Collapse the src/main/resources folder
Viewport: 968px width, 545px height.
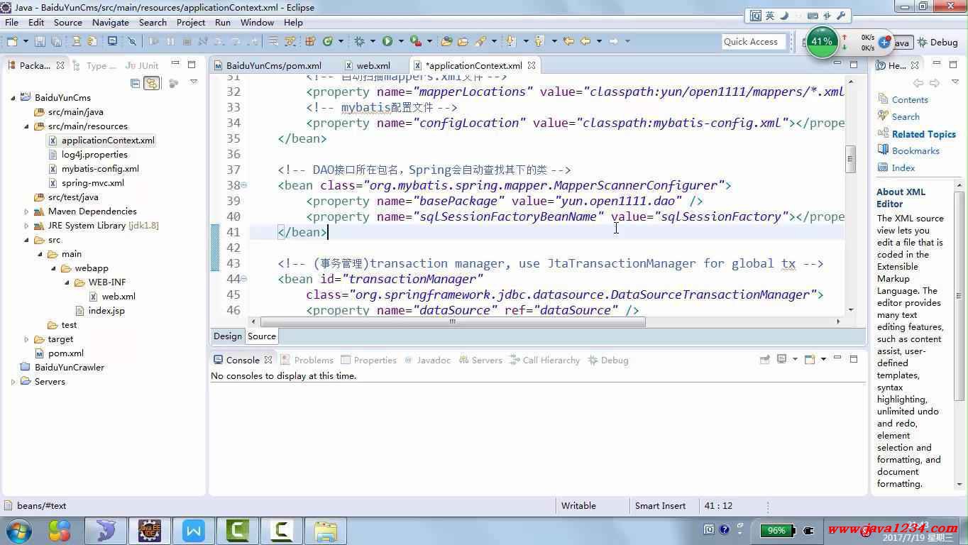coord(27,126)
